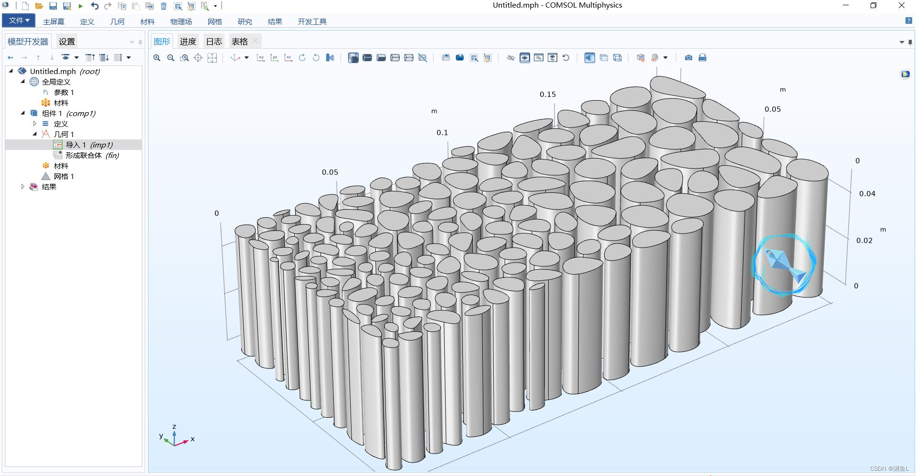Take a snapshot with the camera icon
The image size is (916, 476).
coord(688,57)
